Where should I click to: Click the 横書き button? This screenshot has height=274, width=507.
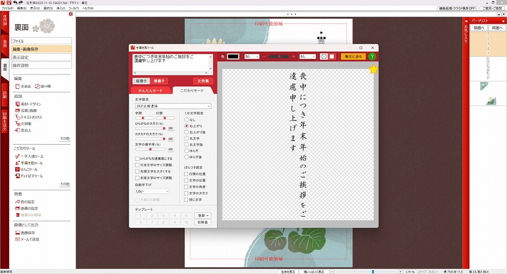point(159,81)
